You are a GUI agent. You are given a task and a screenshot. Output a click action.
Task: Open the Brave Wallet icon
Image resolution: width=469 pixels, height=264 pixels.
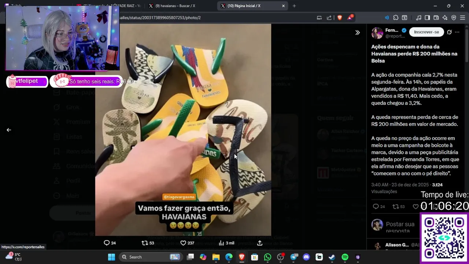coord(436,18)
